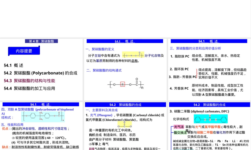This screenshot has height=150, width=251.
Task: Click the red '优点' label
Action: (5, 128)
